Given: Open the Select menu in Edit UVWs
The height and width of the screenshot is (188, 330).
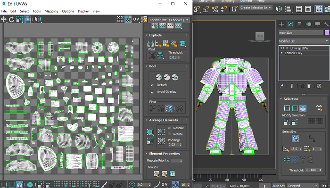Looking at the screenshot, I should (x=24, y=11).
